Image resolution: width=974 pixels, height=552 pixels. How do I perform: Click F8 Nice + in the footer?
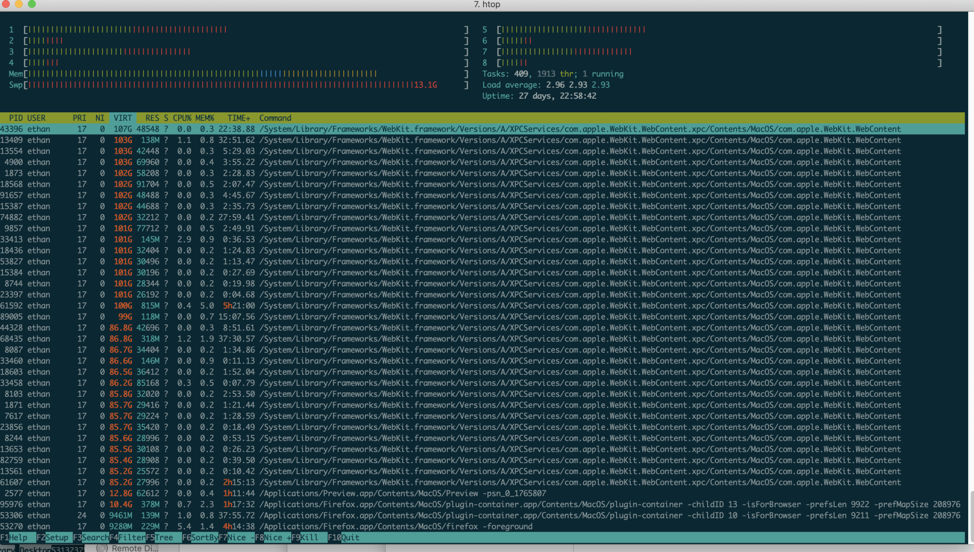[x=273, y=537]
